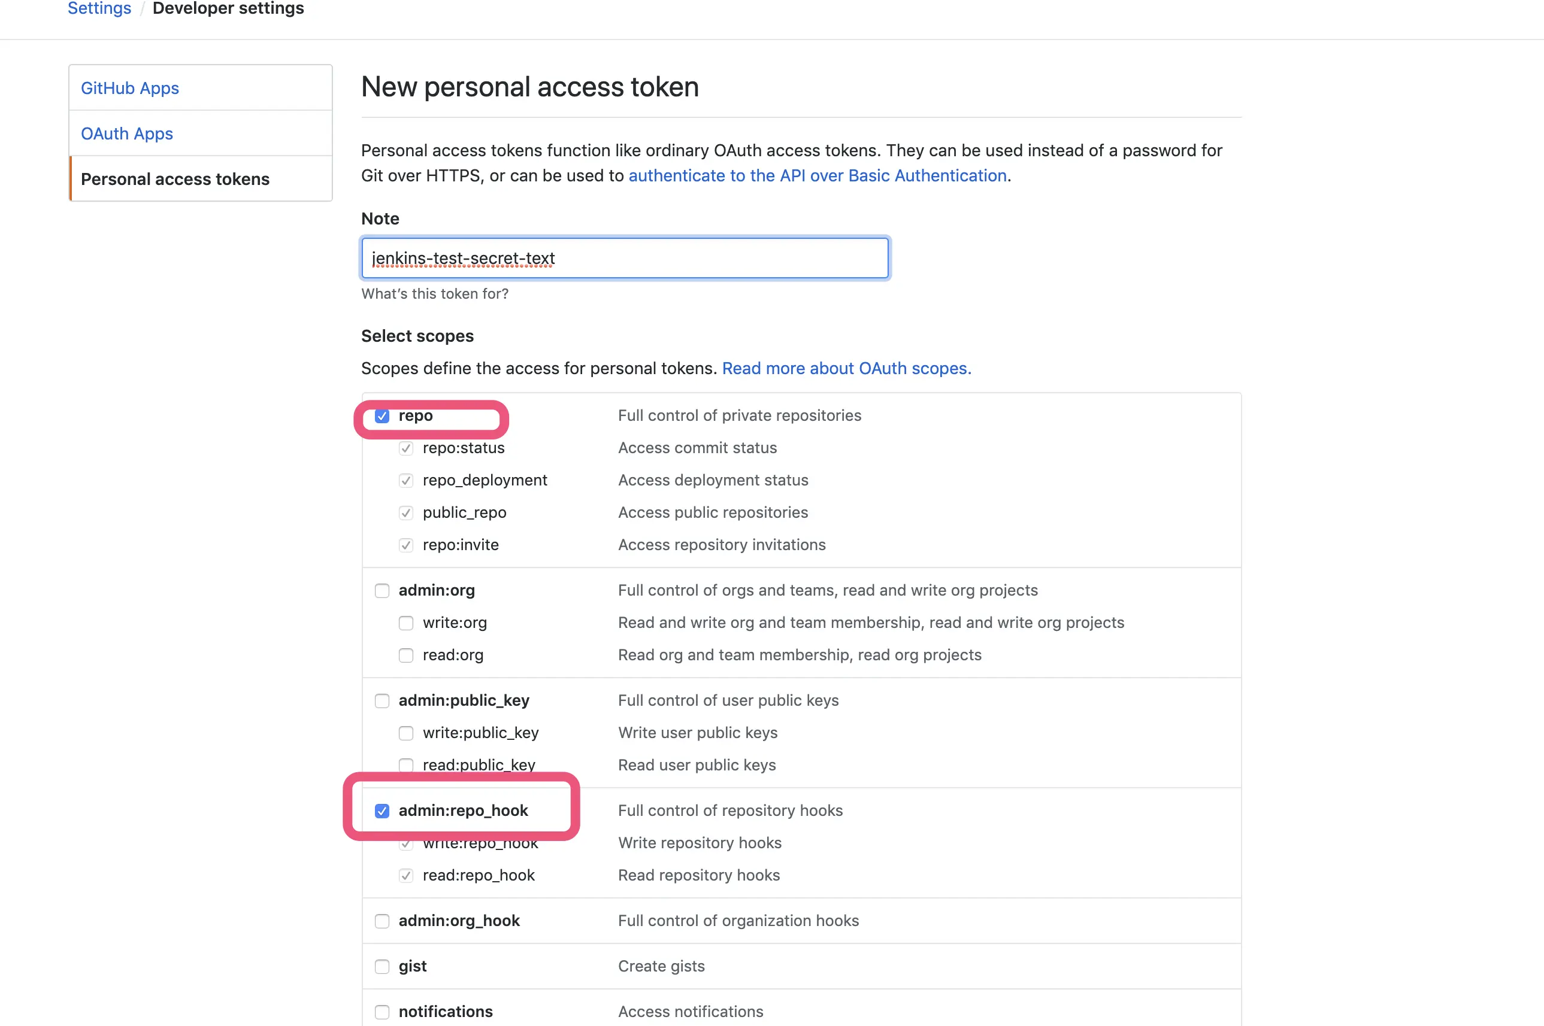The width and height of the screenshot is (1544, 1026).
Task: Click the read:repo_hook sub-scope checkbox
Action: point(406,876)
